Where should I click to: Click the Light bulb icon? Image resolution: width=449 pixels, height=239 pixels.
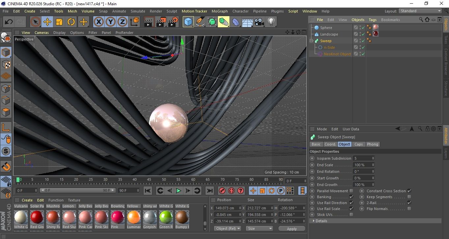tap(271, 22)
